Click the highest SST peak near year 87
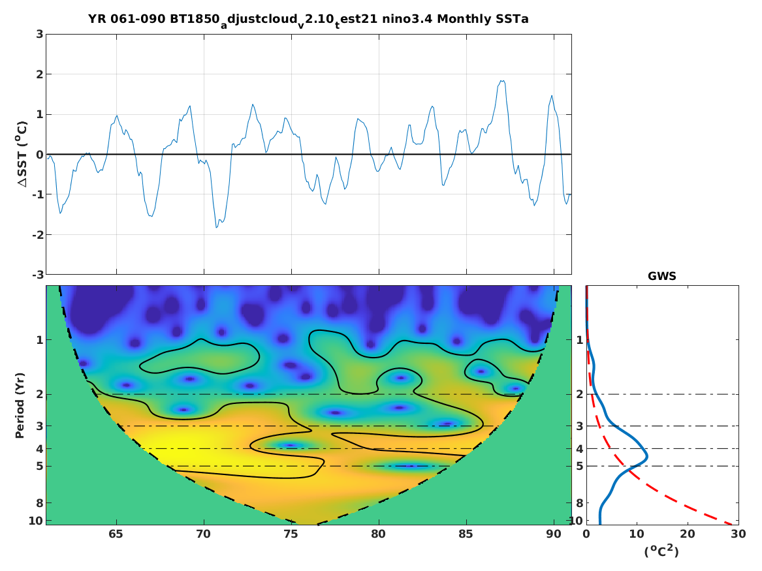The width and height of the screenshot is (762, 571). coord(502,81)
